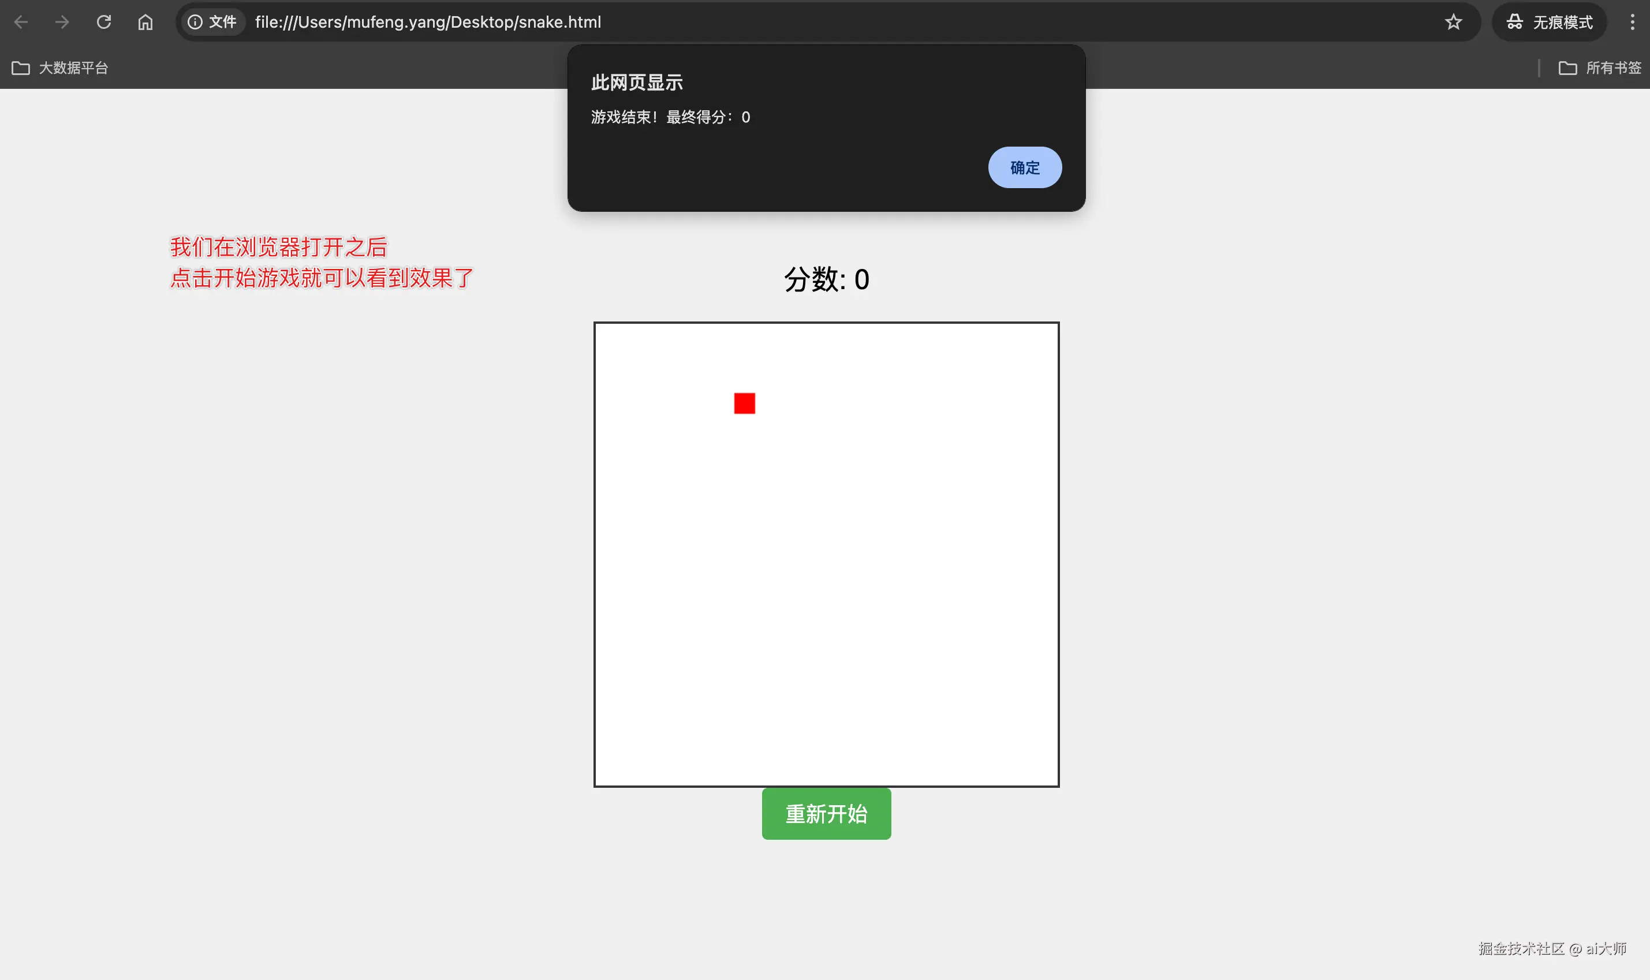This screenshot has height=980, width=1650.
Task: Click the 无痕模式 label
Action: click(x=1562, y=22)
